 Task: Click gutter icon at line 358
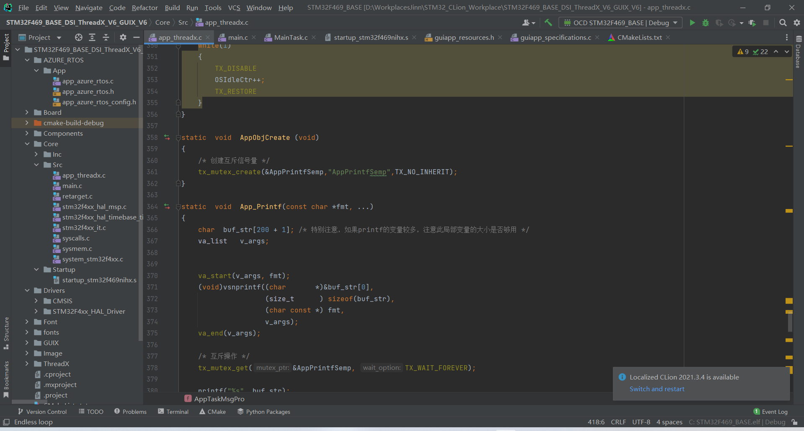[167, 137]
